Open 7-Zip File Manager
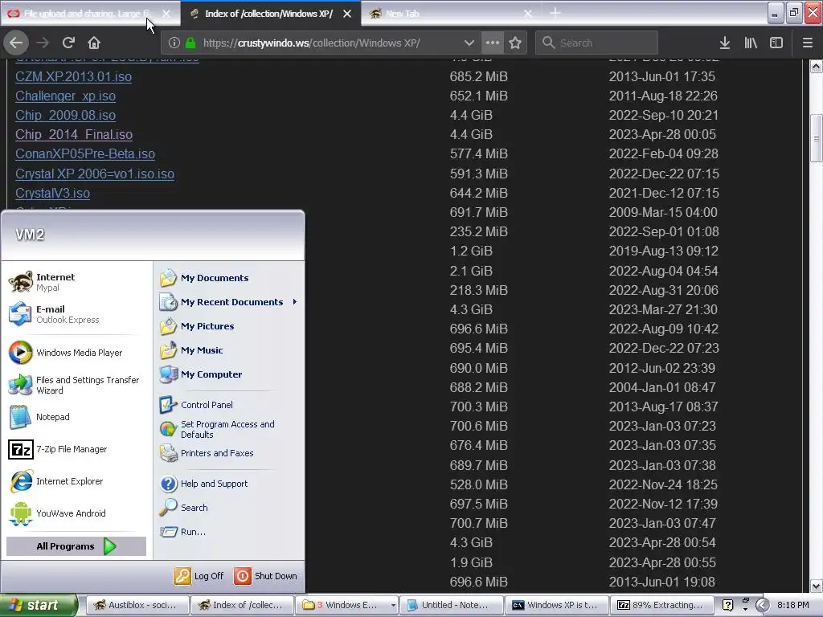This screenshot has height=617, width=823. (x=76, y=449)
